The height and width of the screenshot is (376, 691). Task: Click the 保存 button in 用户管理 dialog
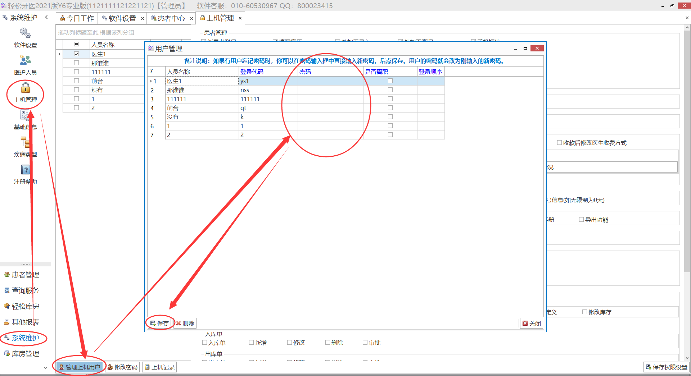[x=160, y=323]
